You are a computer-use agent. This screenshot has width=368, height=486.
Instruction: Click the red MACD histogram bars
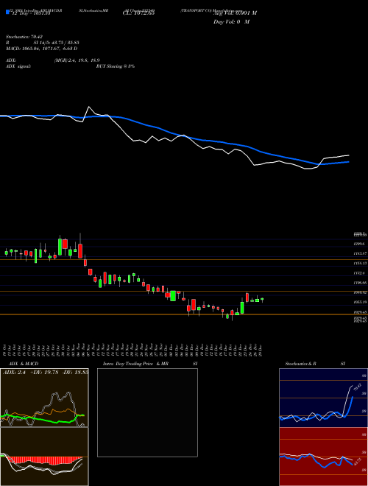click(x=46, y=460)
